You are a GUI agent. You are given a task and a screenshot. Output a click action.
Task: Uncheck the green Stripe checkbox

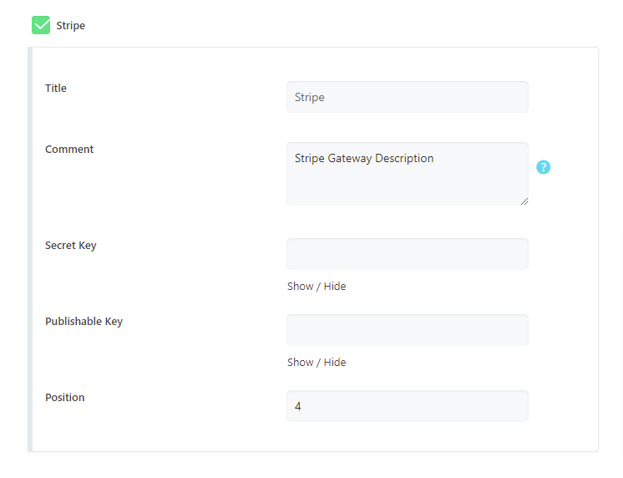pos(41,25)
